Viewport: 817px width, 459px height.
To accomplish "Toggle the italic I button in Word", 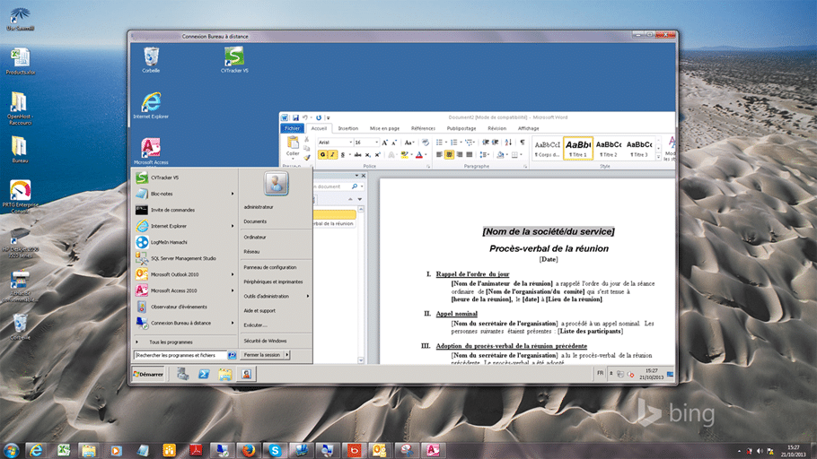I will pos(332,154).
